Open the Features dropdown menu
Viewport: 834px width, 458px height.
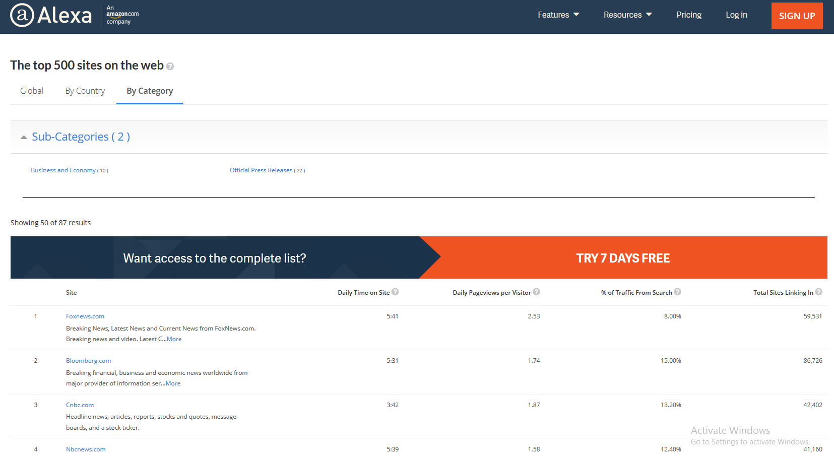click(558, 15)
